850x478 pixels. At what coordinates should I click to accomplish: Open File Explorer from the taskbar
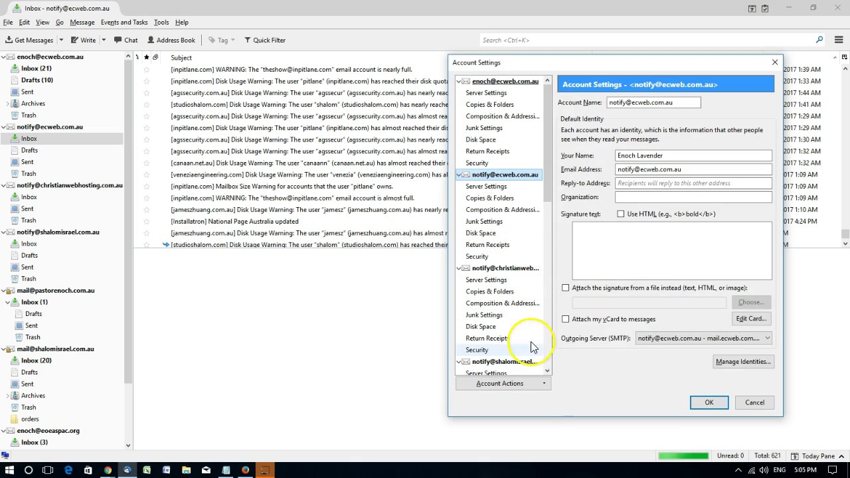point(187,470)
